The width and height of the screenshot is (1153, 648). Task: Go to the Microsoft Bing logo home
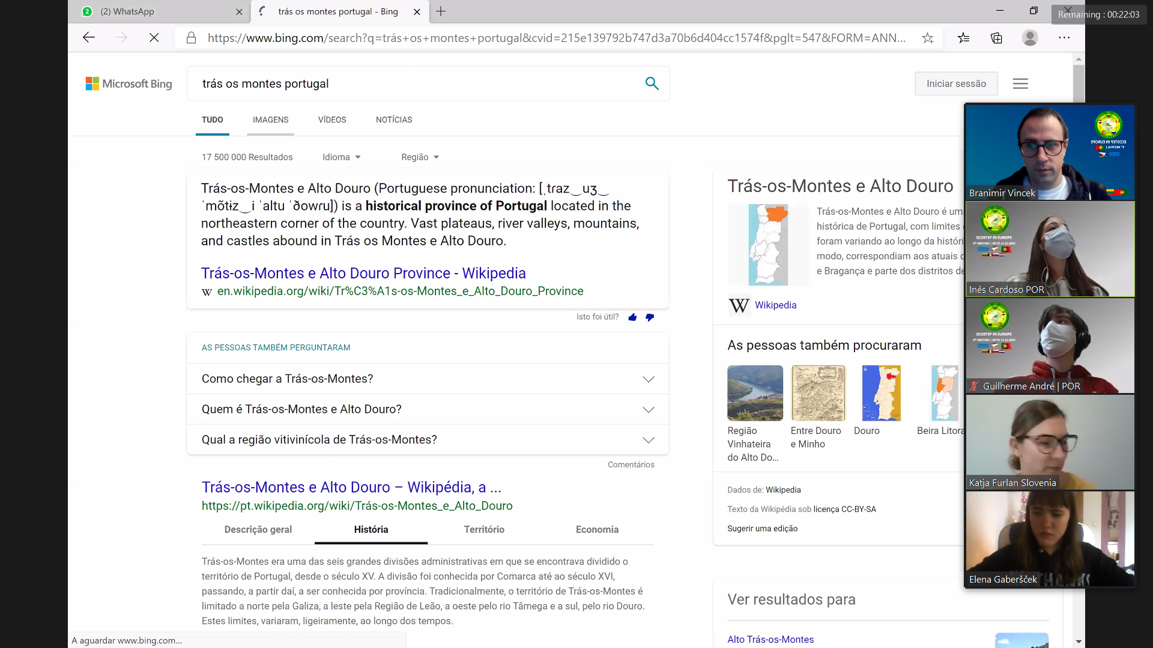point(129,83)
